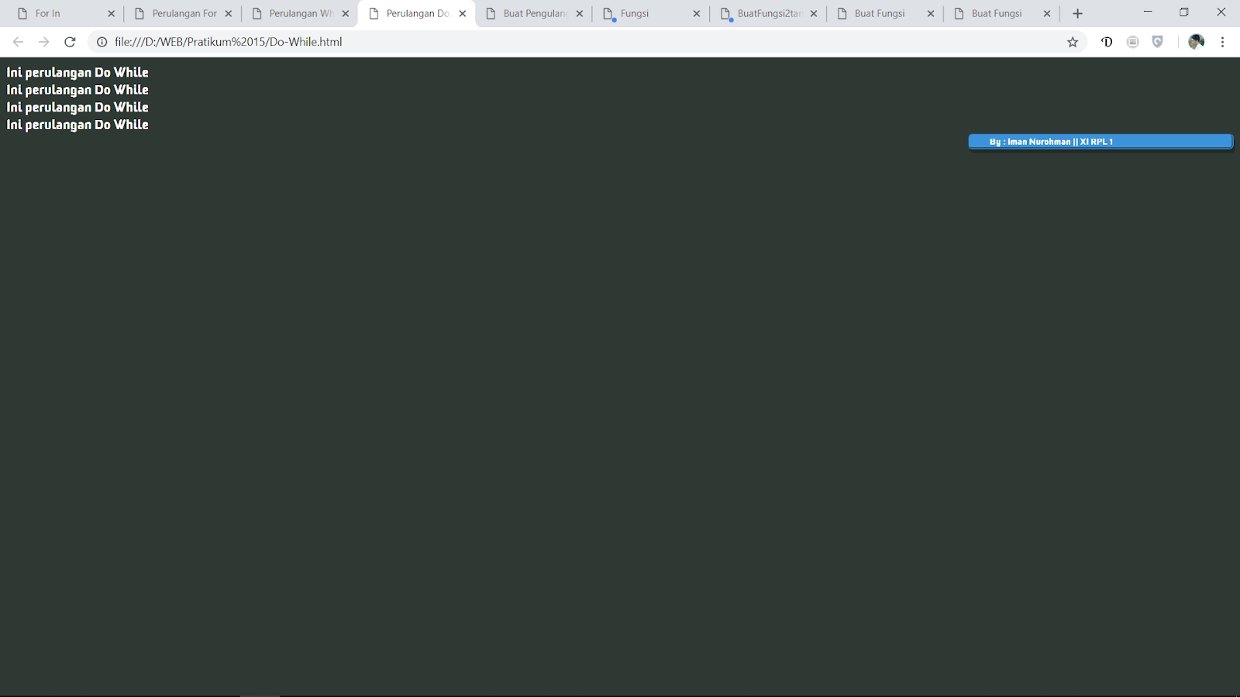The image size is (1240, 697).
Task: Click the forward navigation arrow
Action: (x=43, y=42)
